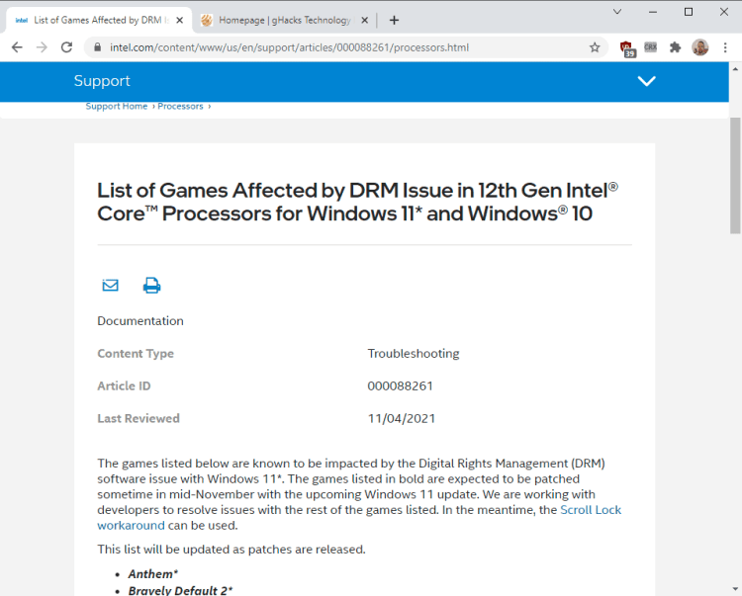Click the Bravely Default 2* list entry
742x596 pixels.
point(180,590)
